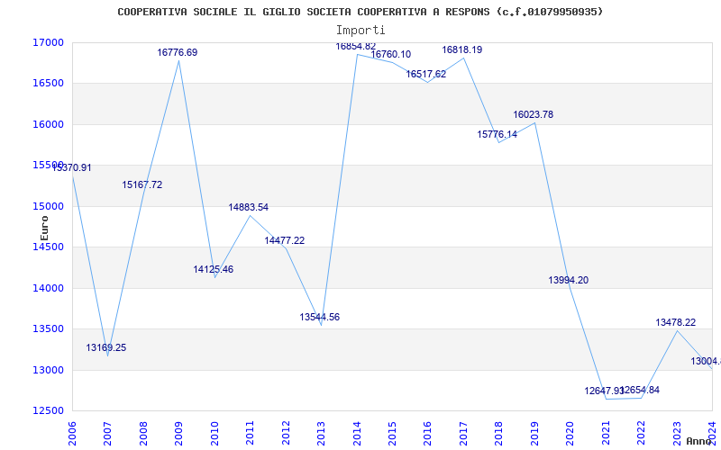Click the 2009 x-axis year label
721x450 pixels.
178,433
